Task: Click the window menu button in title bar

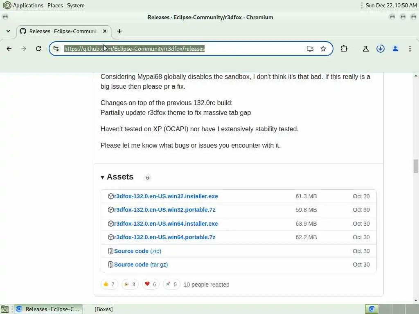Action: [x=5, y=17]
